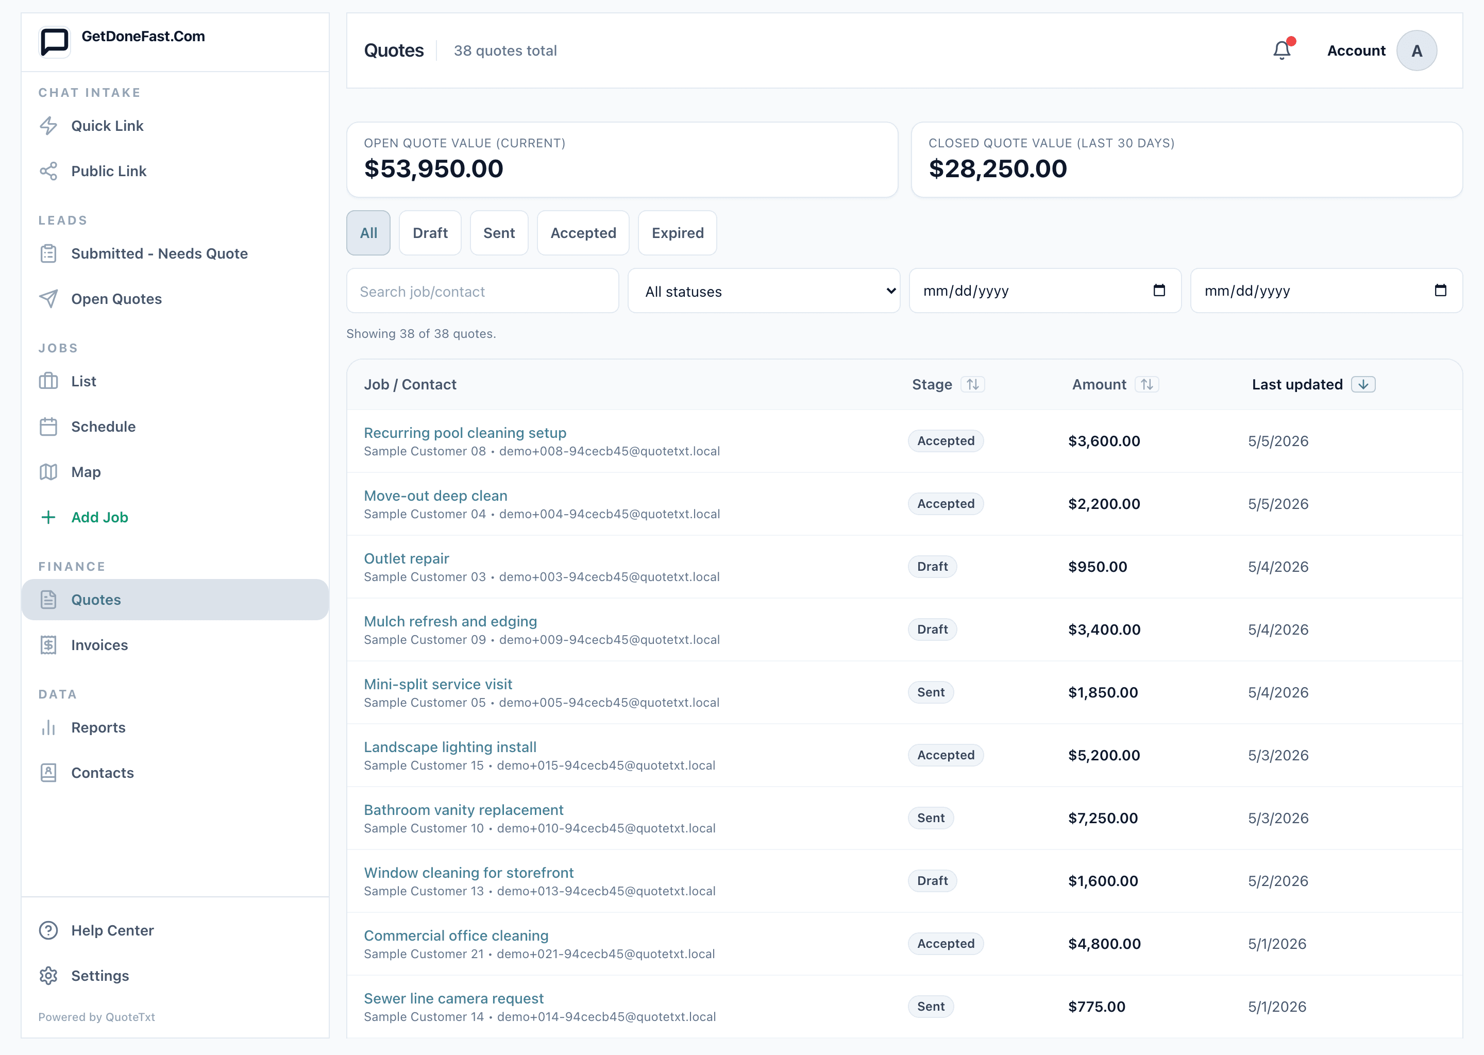This screenshot has height=1055, width=1484.
Task: Filter to Draft quotes tab
Action: pos(430,232)
